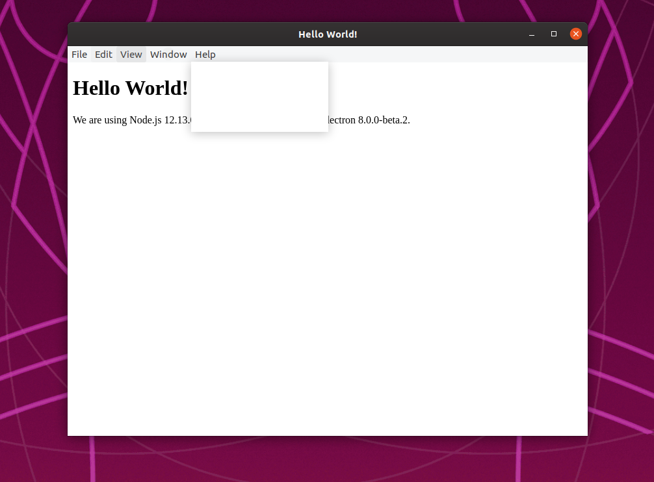Open the Help menu
This screenshot has height=482, width=654.
click(205, 55)
